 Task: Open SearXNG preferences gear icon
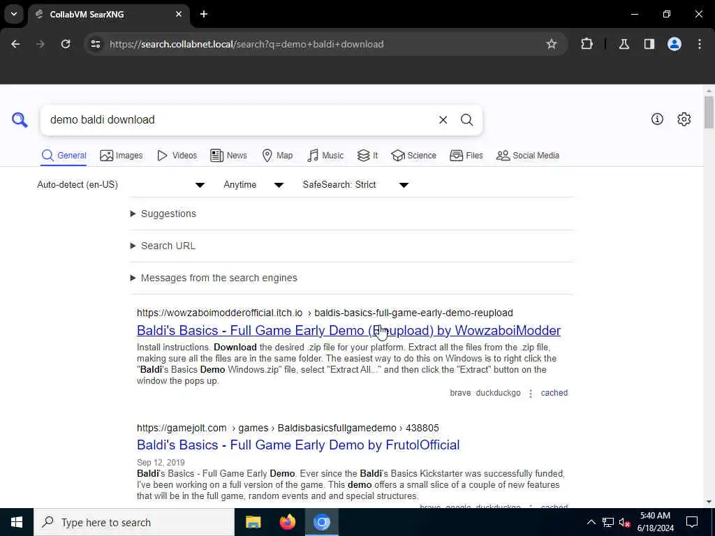pos(684,119)
